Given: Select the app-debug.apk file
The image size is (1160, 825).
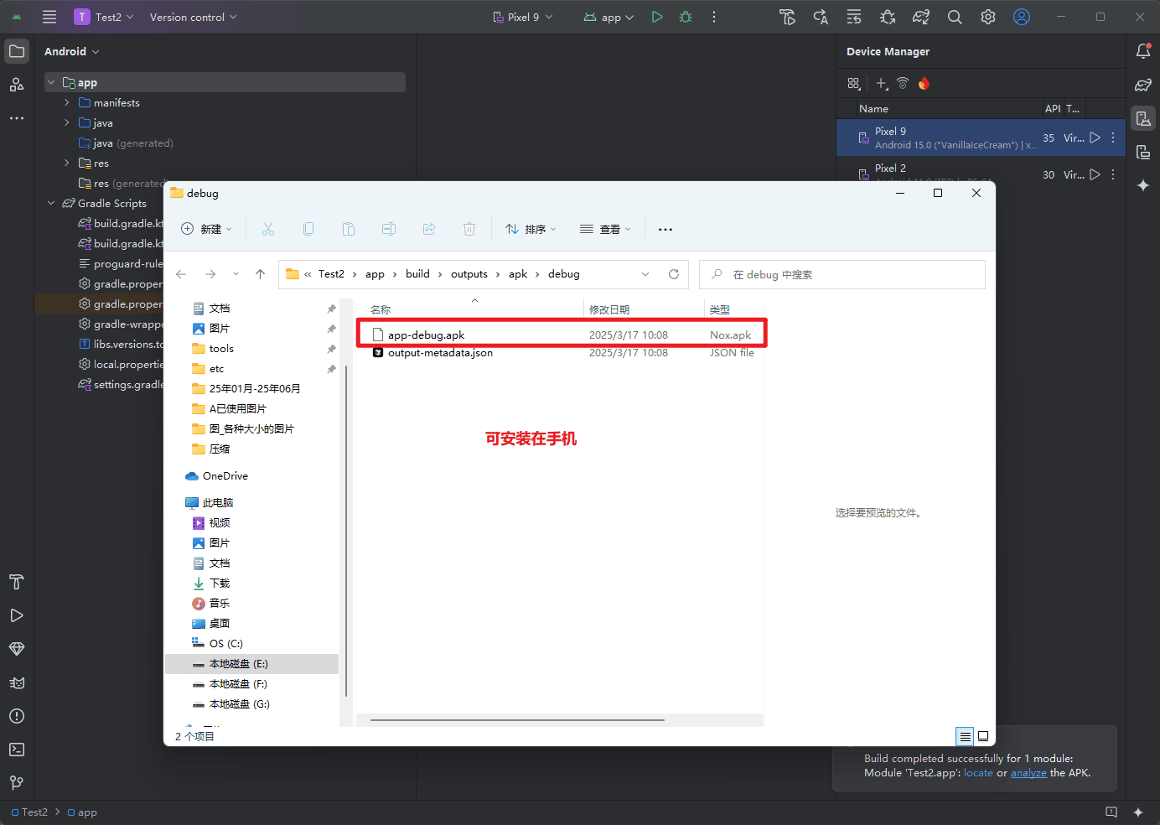Looking at the screenshot, I should tap(426, 335).
